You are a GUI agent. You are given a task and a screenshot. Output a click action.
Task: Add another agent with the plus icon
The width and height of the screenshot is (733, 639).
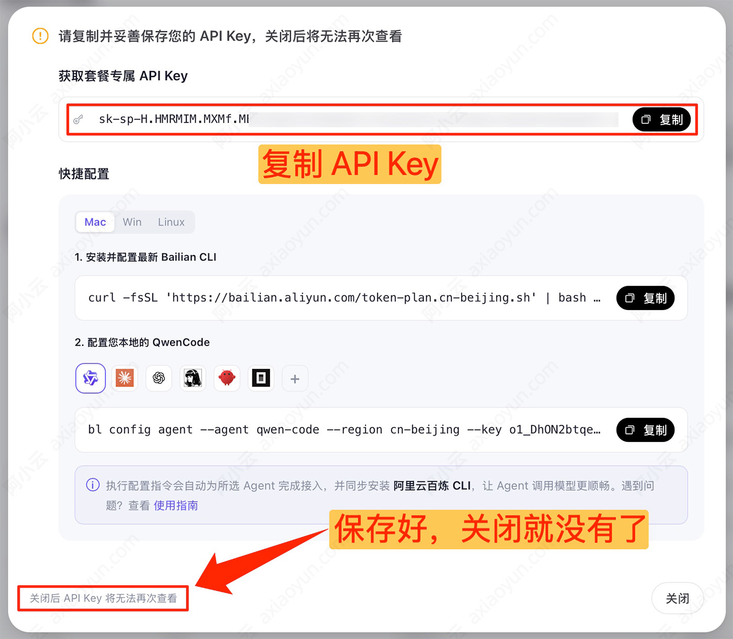[x=295, y=379]
